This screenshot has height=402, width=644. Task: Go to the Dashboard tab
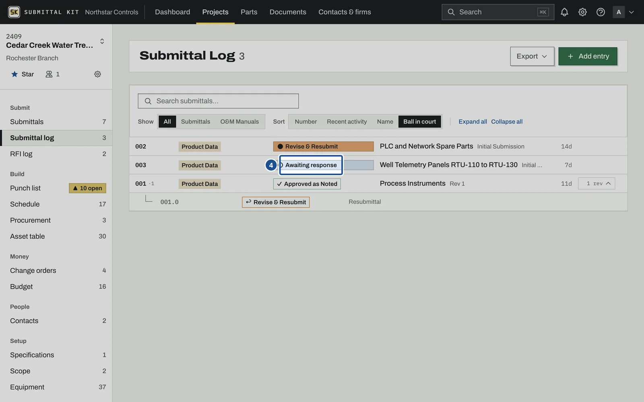(172, 12)
